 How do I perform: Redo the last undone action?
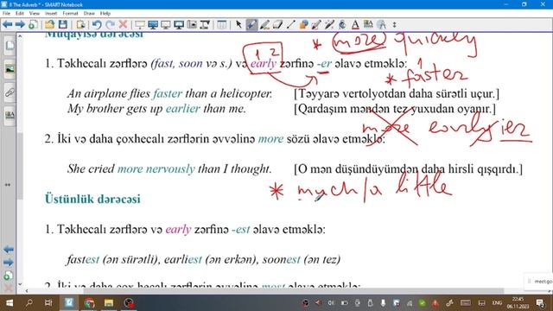click(x=110, y=25)
